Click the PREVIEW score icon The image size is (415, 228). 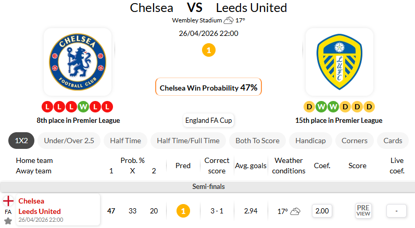click(x=363, y=211)
